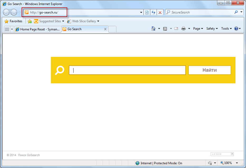Click the Help question mark icon
This screenshot has width=246, height=168.
(x=236, y=29)
